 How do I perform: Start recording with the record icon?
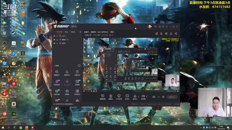154,97
